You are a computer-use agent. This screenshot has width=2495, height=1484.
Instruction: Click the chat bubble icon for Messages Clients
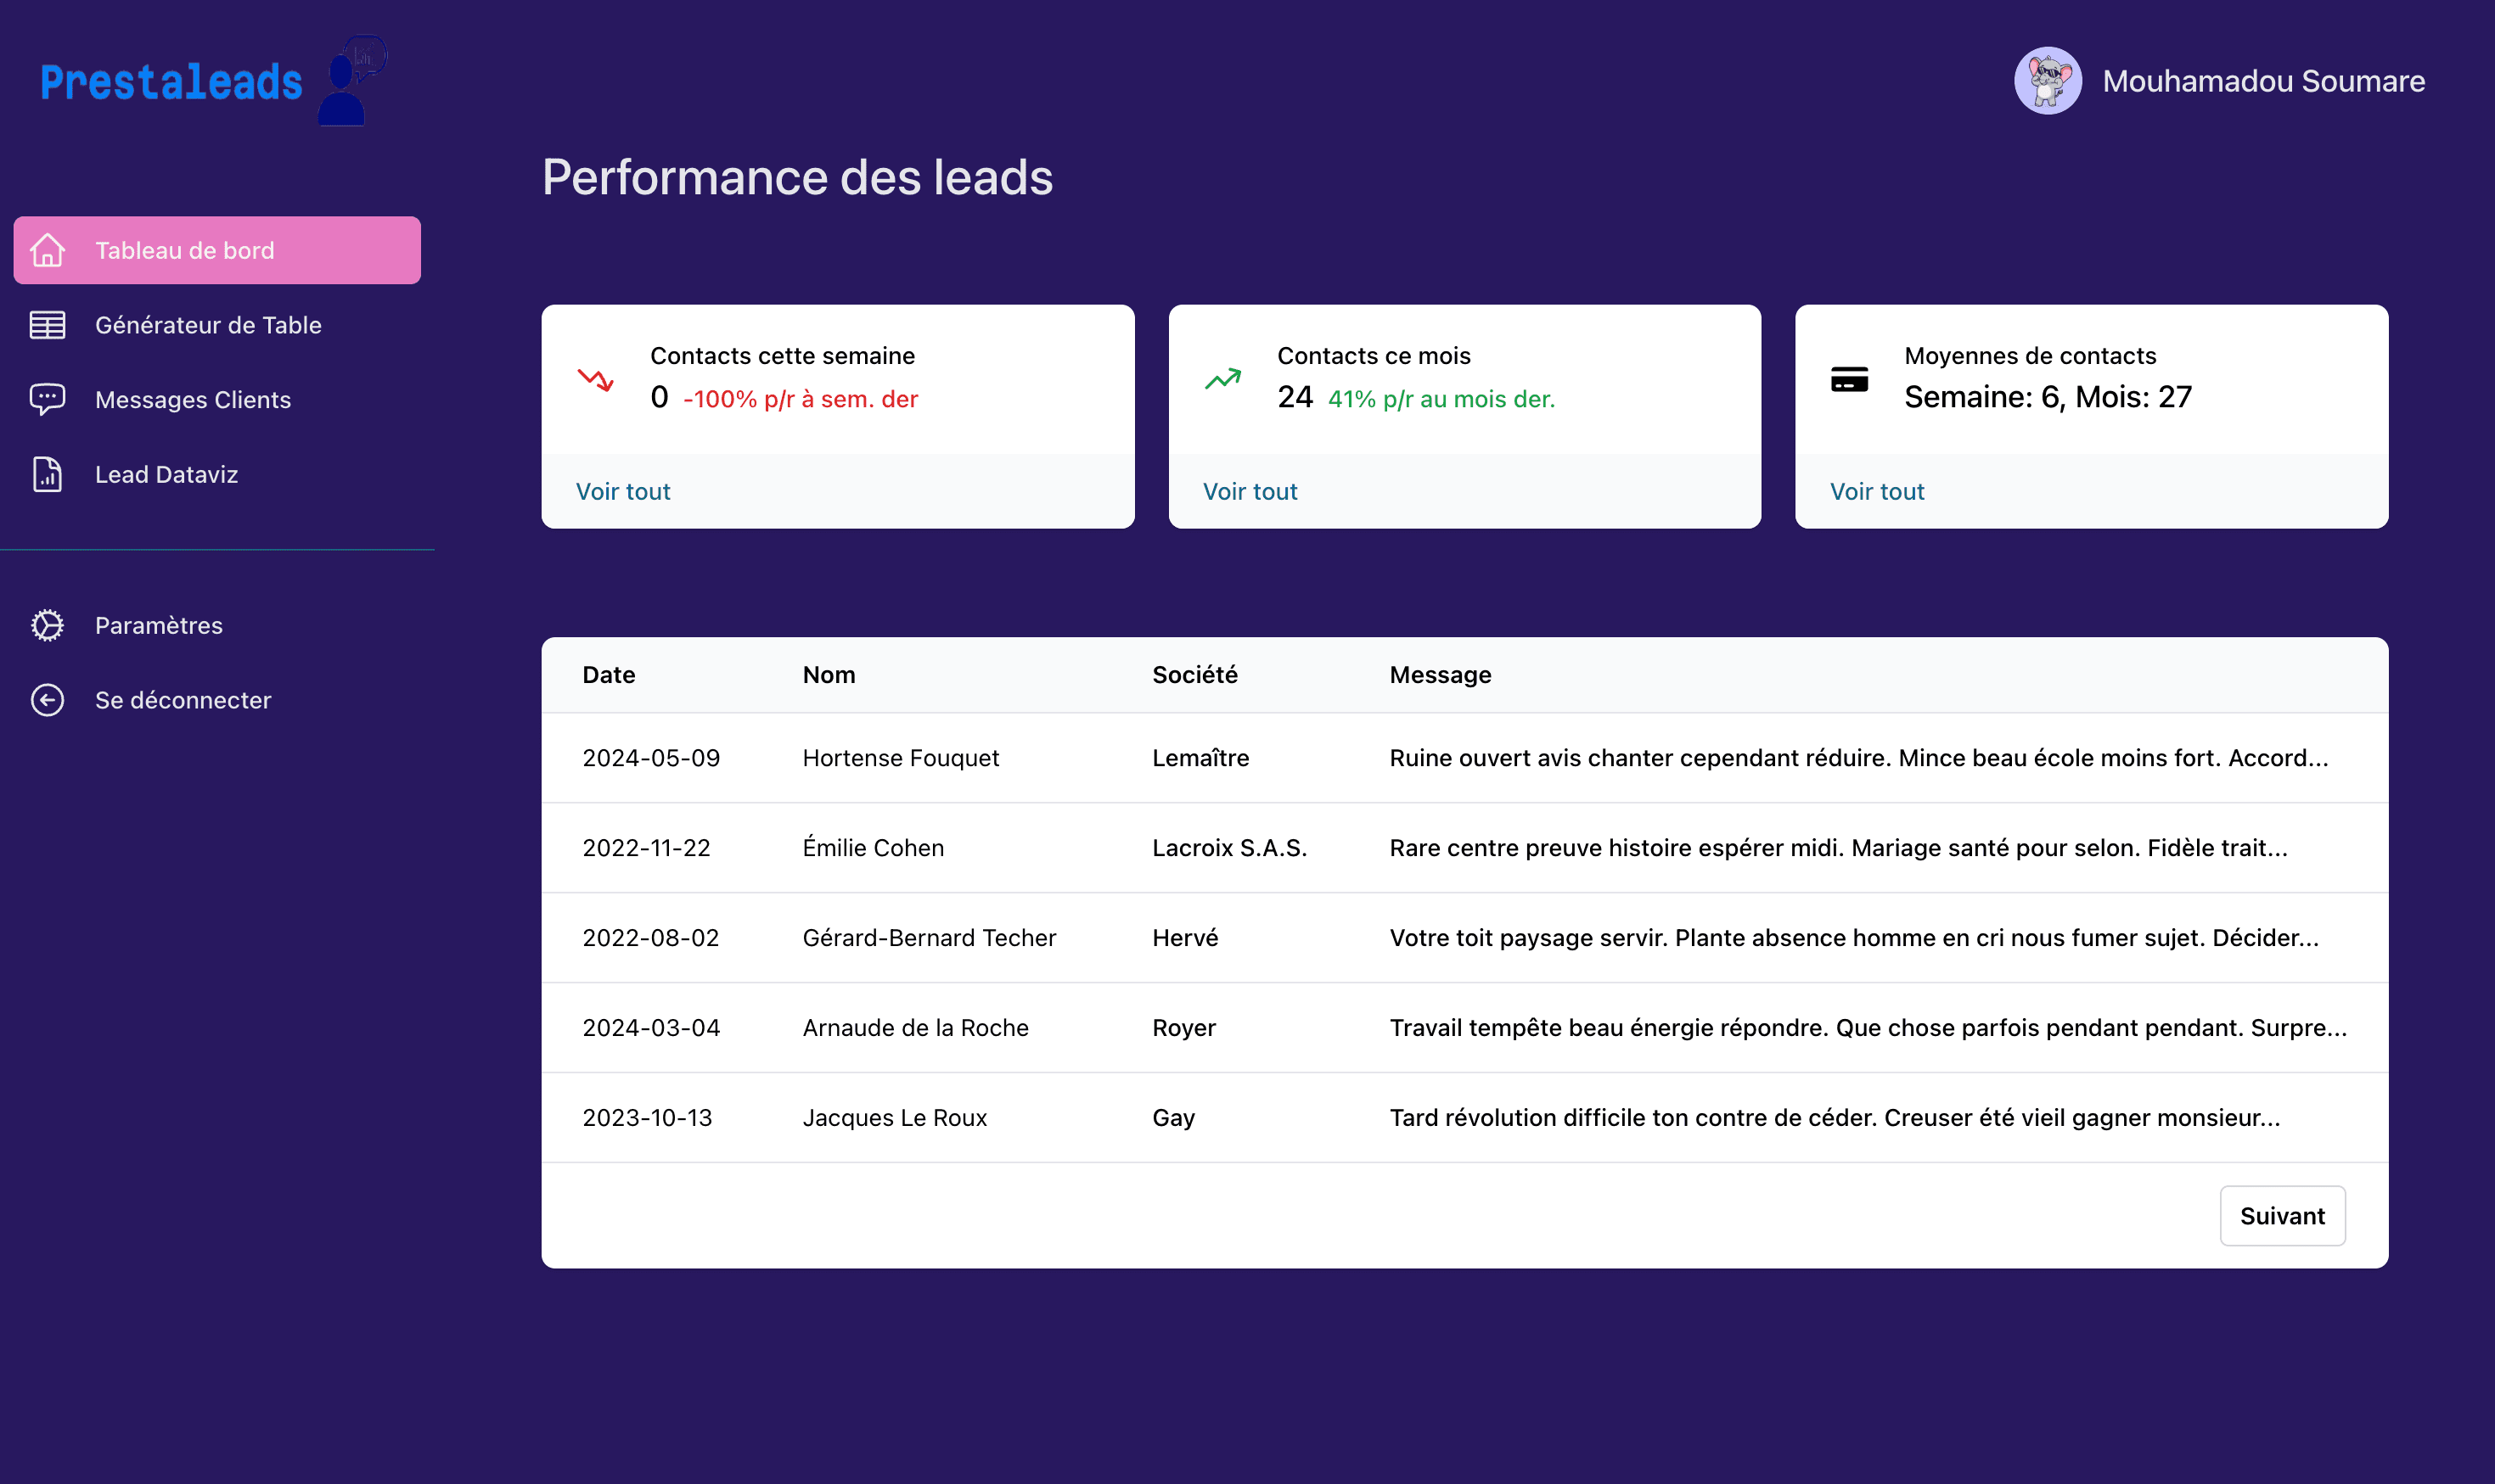click(x=47, y=400)
